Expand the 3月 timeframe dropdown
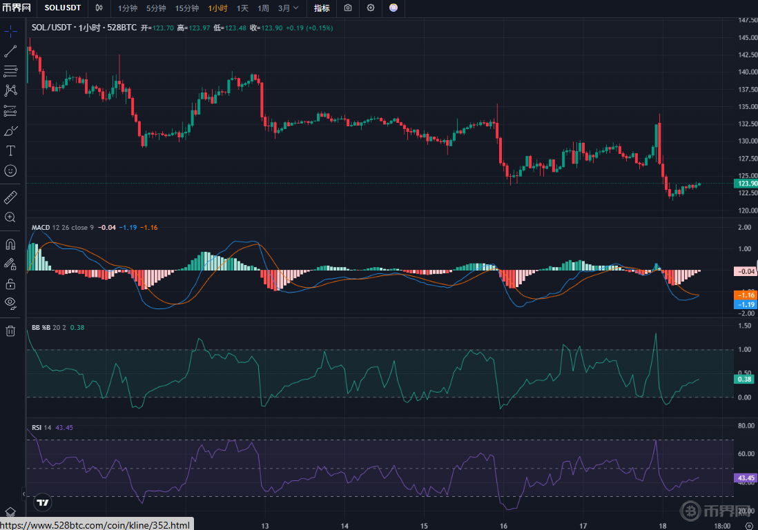Image resolution: width=758 pixels, height=530 pixels. click(x=289, y=8)
